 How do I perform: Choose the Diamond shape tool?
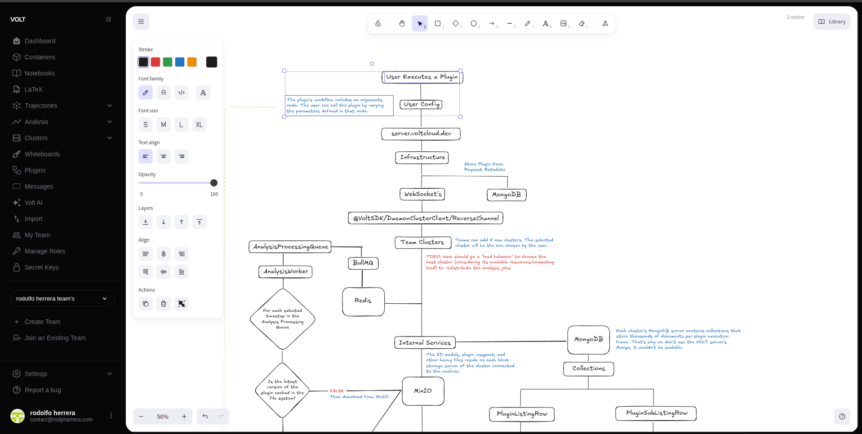click(x=456, y=23)
